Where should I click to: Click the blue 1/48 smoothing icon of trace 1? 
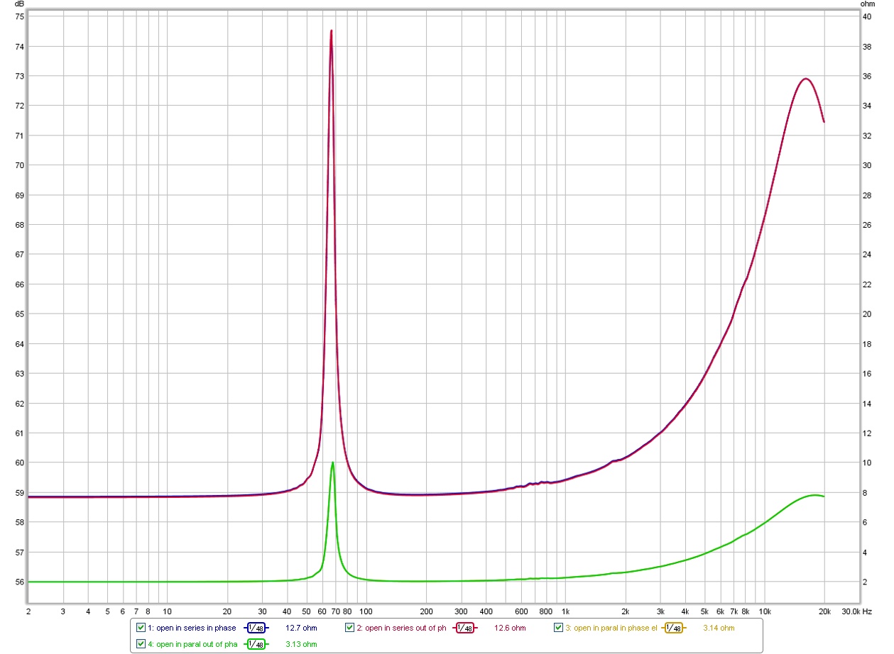point(256,628)
